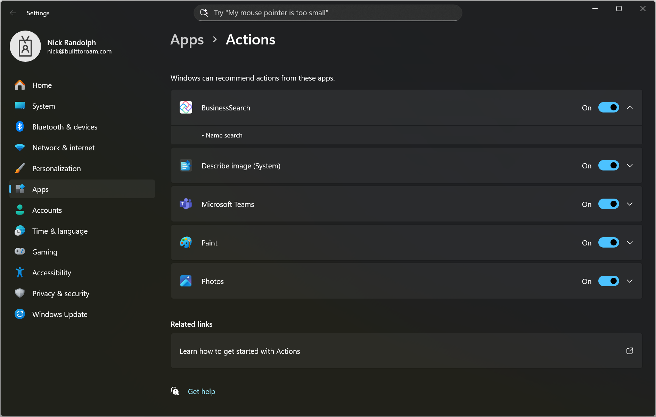
Task: Click the System monitor icon
Action: [x=20, y=106]
